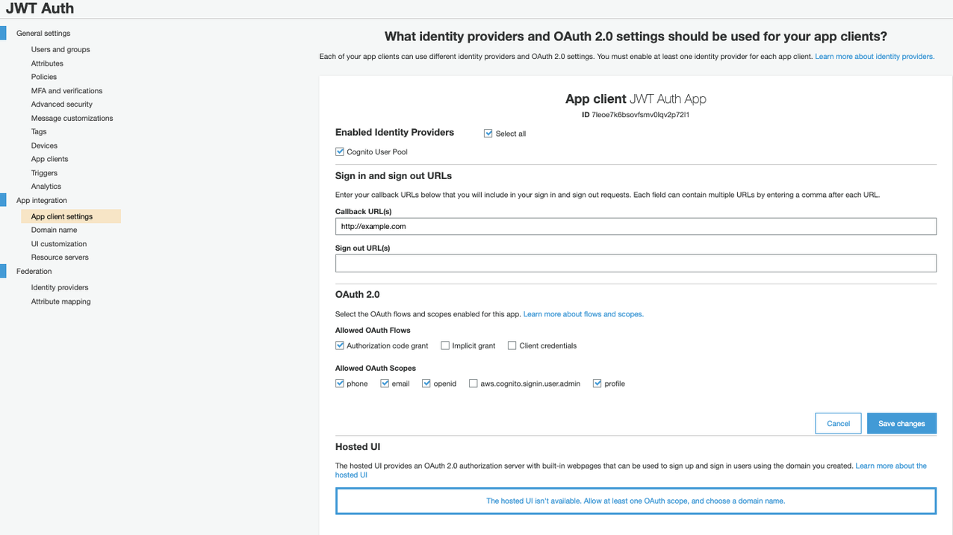The width and height of the screenshot is (953, 535).
Task: Open Learn more about identity providers
Action: click(x=874, y=55)
